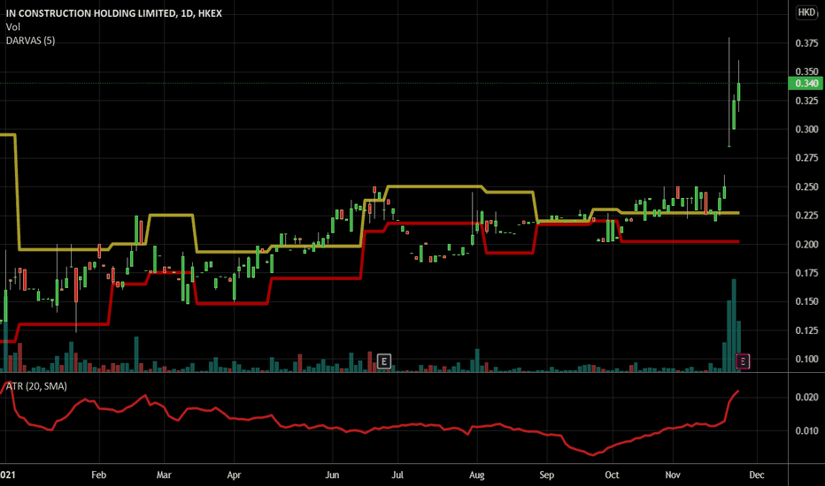The height and width of the screenshot is (486, 825).
Task: Click the Oct label on time axis
Action: 612,475
